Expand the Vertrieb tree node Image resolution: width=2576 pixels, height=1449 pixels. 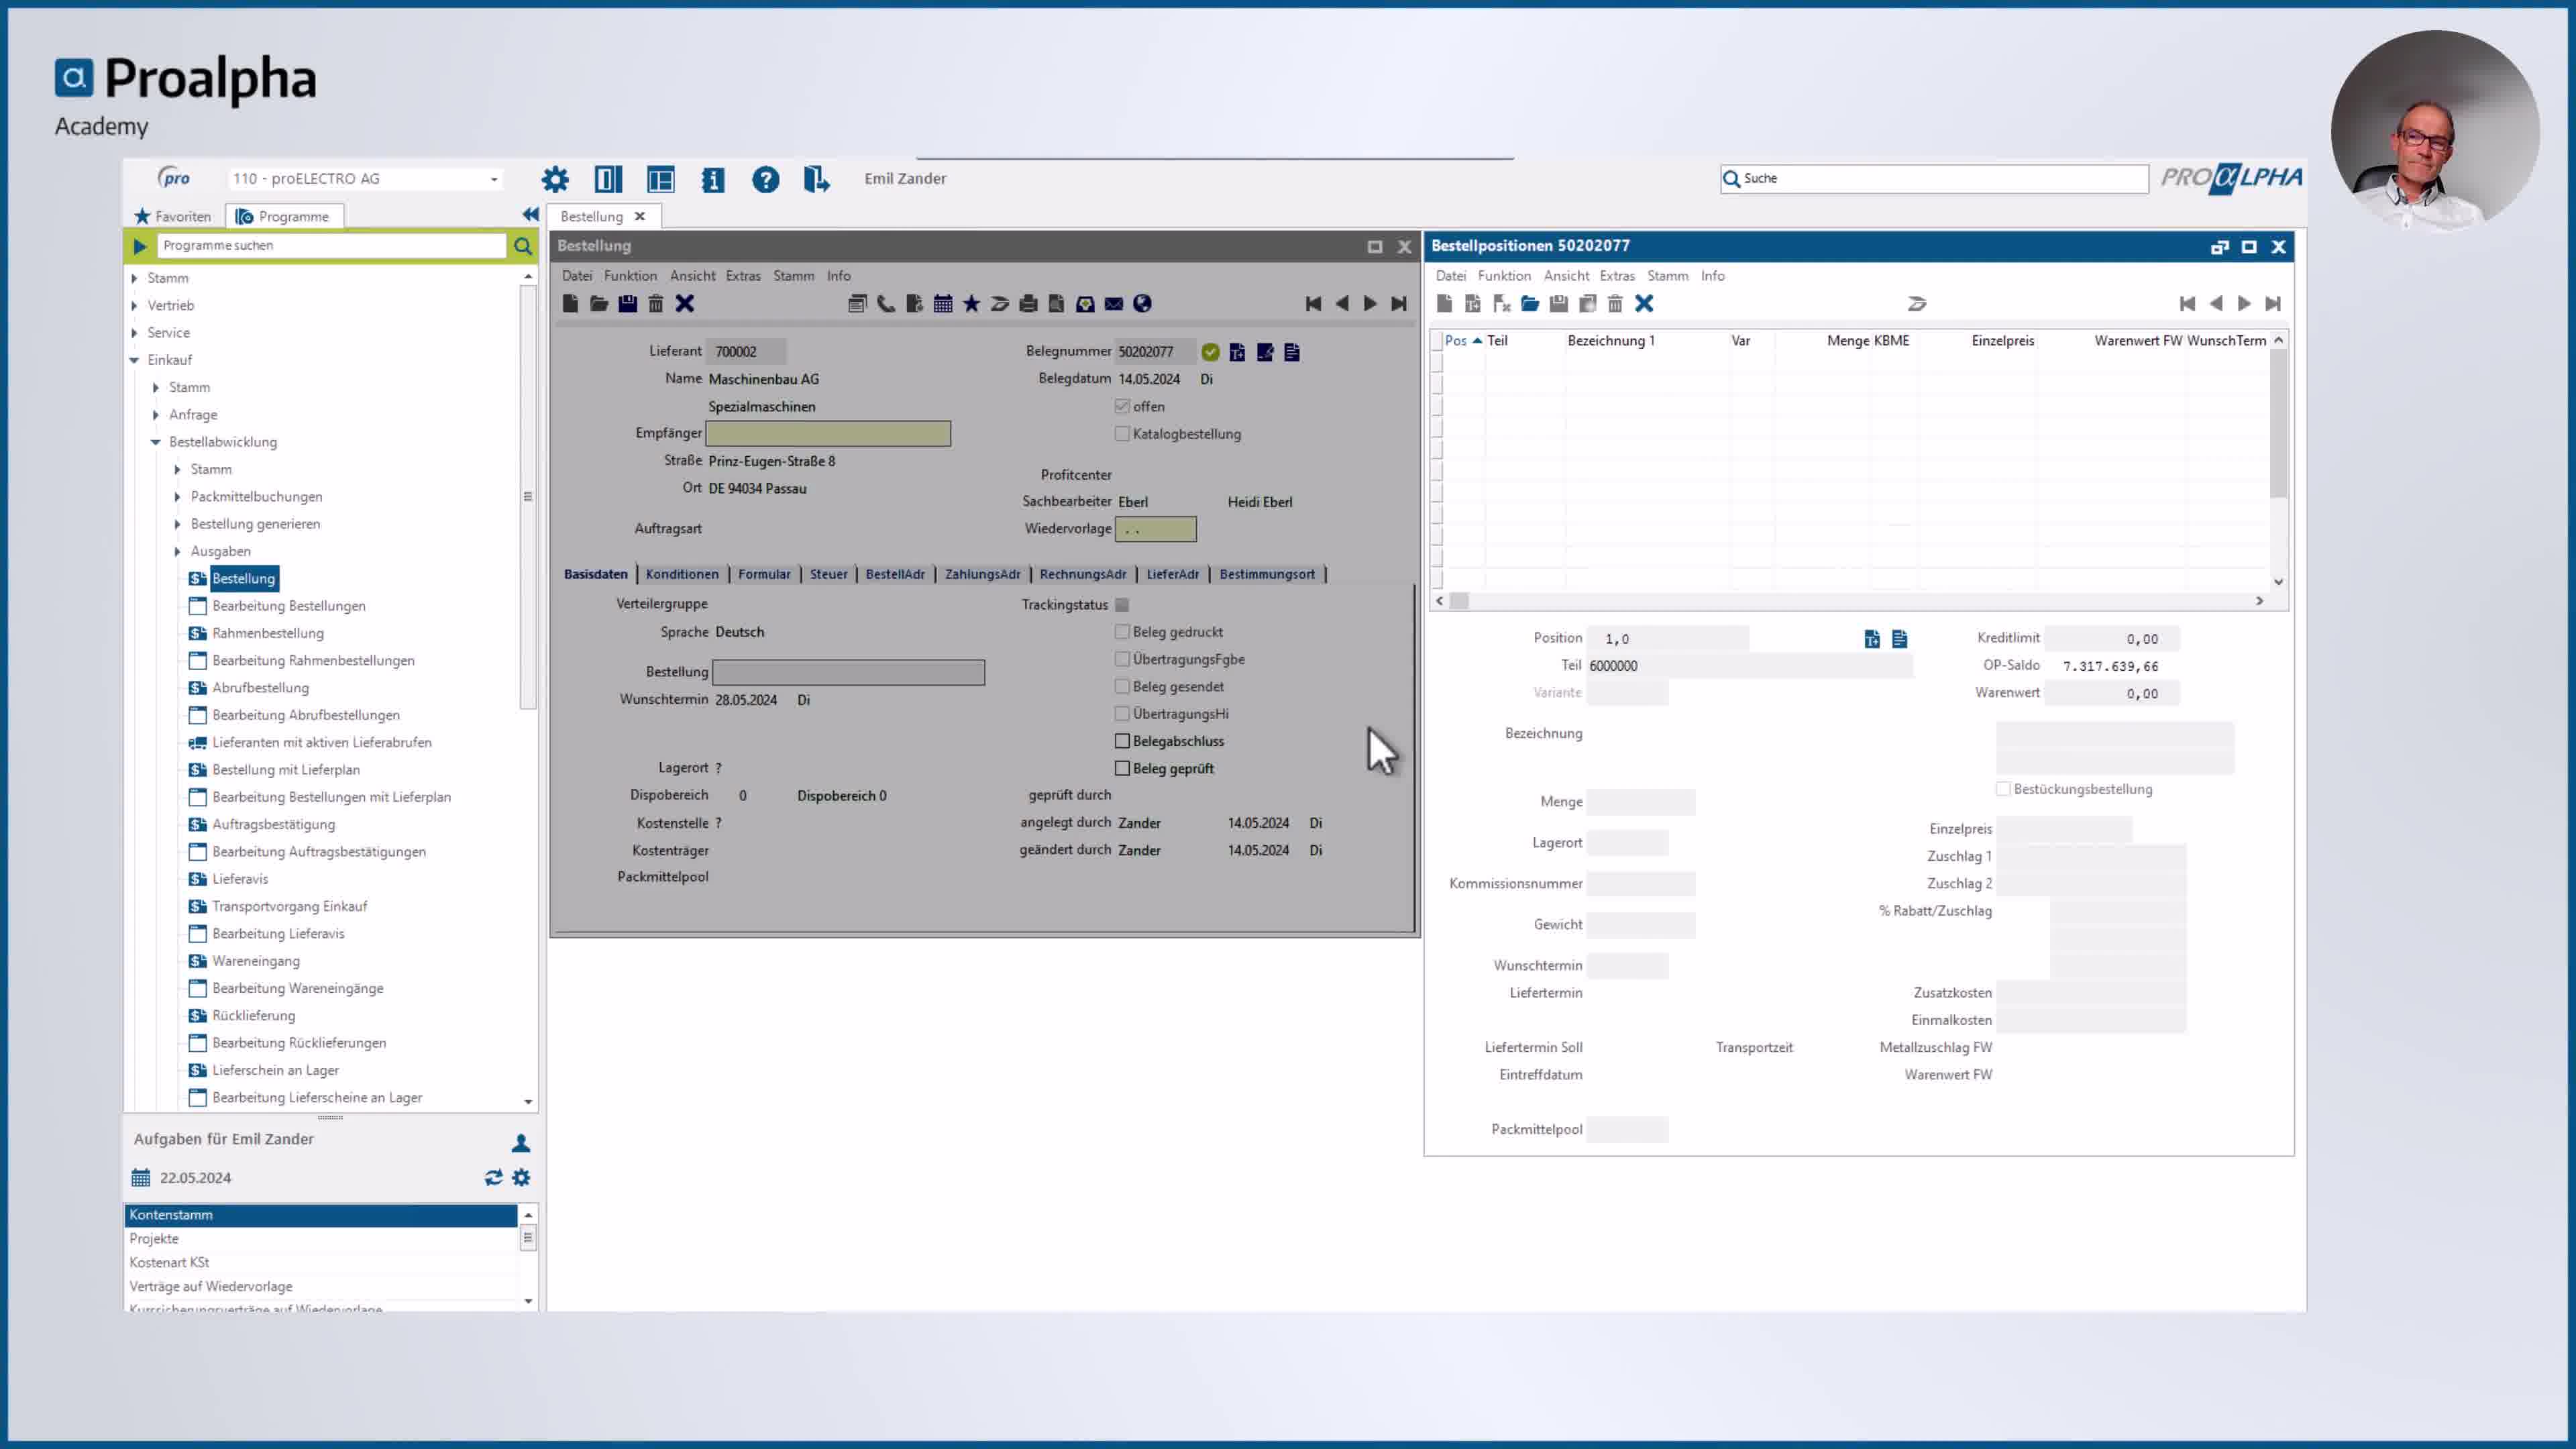point(134,305)
